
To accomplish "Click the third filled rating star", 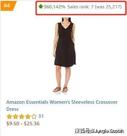I will [x=22, y=117].
